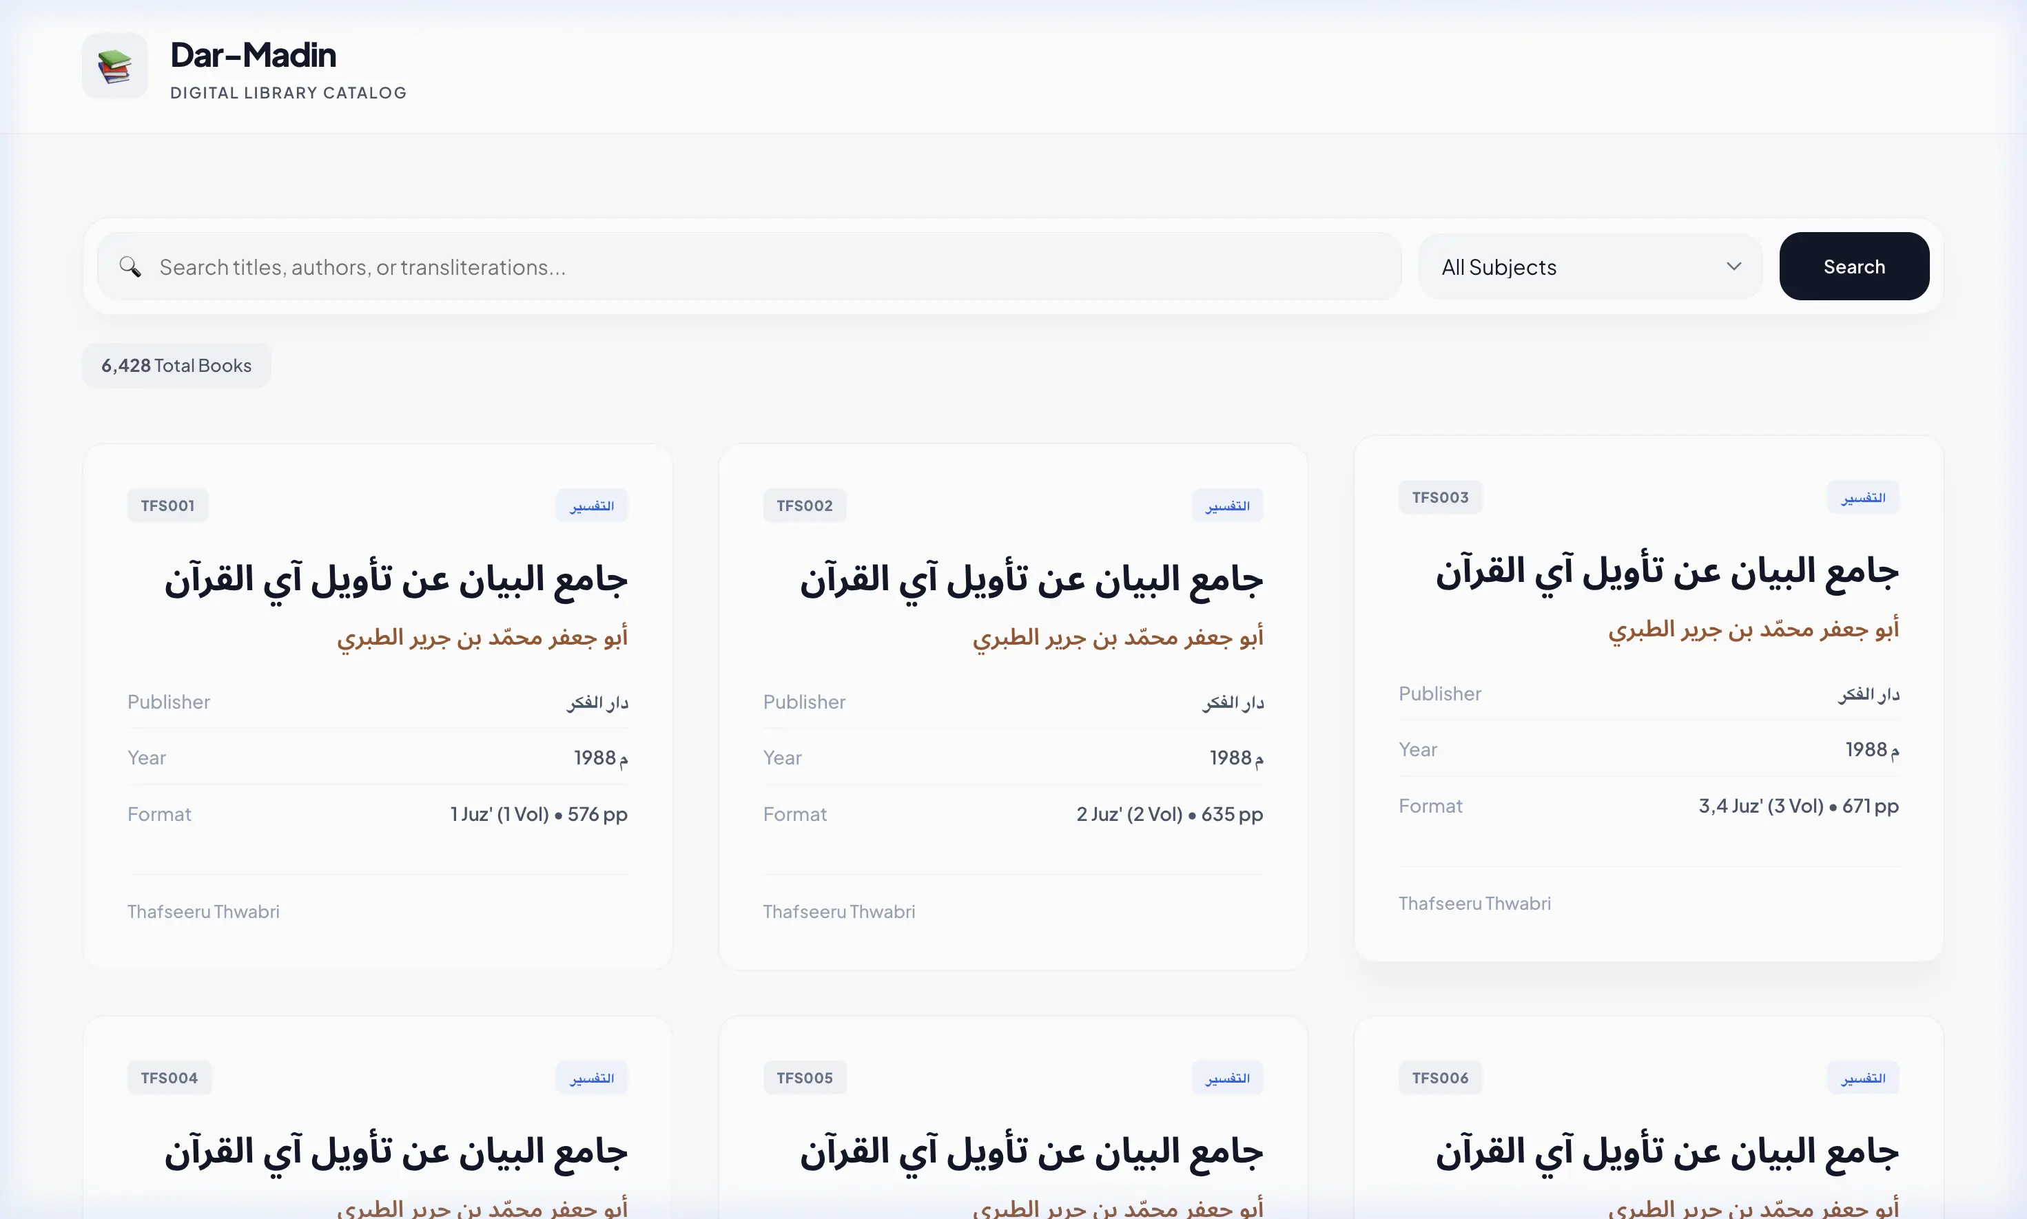Click the Dar-Madin site title

(x=253, y=55)
